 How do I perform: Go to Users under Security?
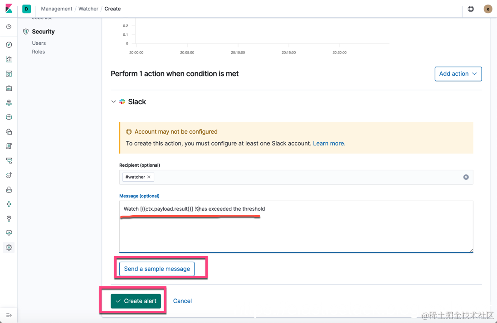39,43
